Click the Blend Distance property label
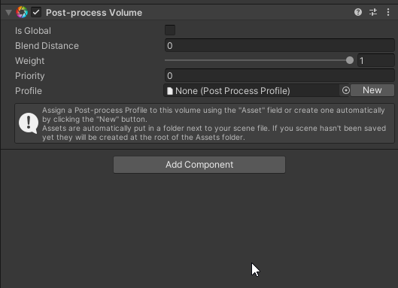 [x=47, y=46]
